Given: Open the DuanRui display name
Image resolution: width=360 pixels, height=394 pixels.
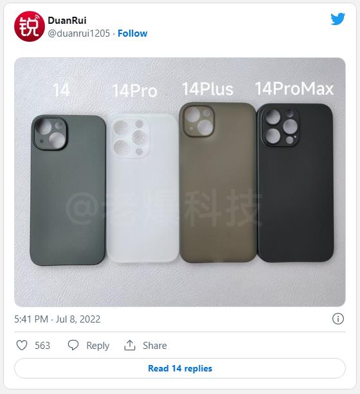Looking at the screenshot, I should [x=67, y=21].
